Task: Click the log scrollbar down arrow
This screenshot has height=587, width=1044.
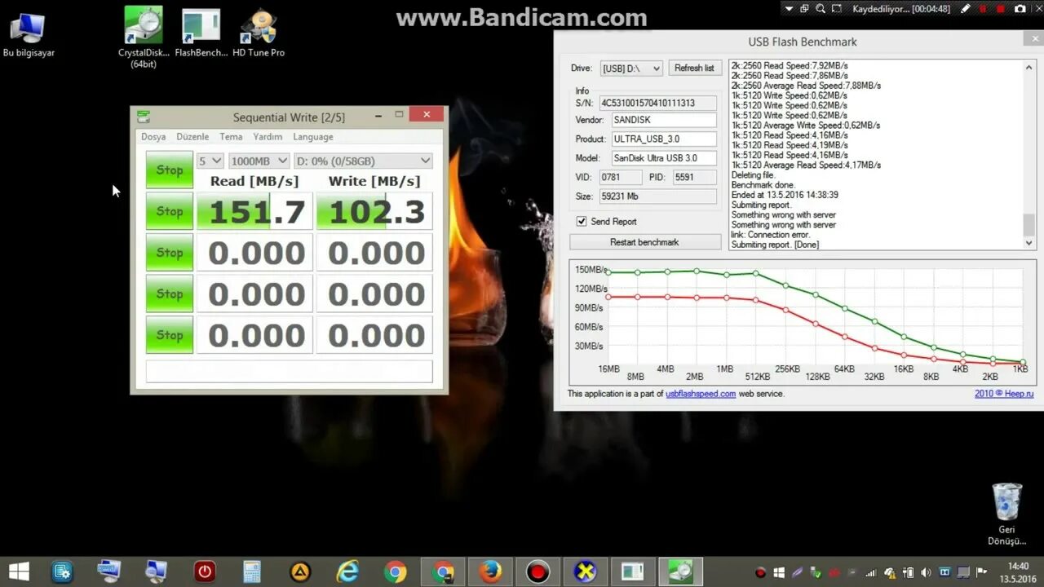Action: point(1029,243)
